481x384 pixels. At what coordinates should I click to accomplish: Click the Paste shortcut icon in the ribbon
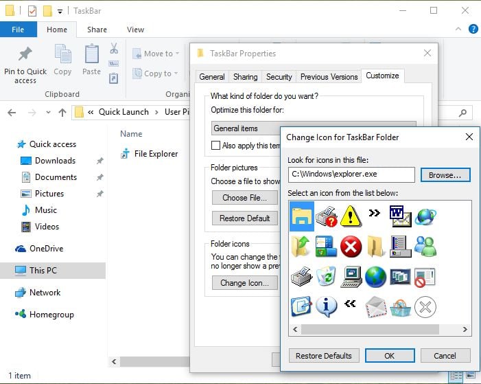click(x=113, y=78)
